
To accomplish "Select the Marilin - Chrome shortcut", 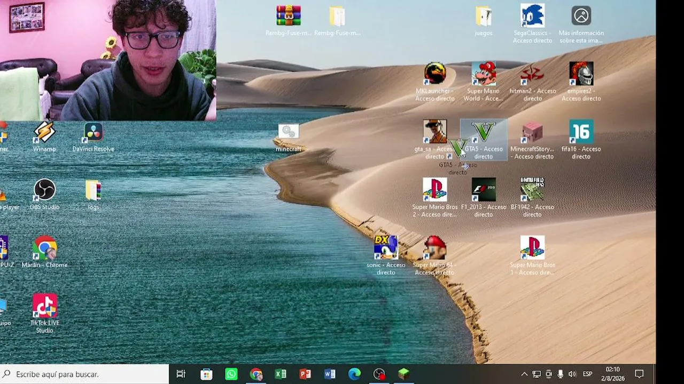I will (x=44, y=247).
